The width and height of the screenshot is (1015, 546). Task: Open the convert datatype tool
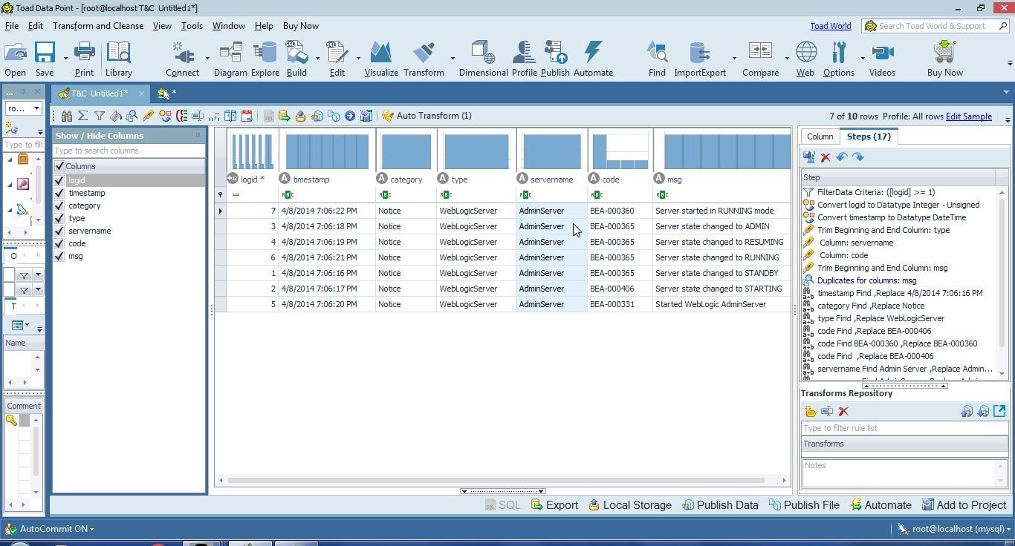coord(165,116)
